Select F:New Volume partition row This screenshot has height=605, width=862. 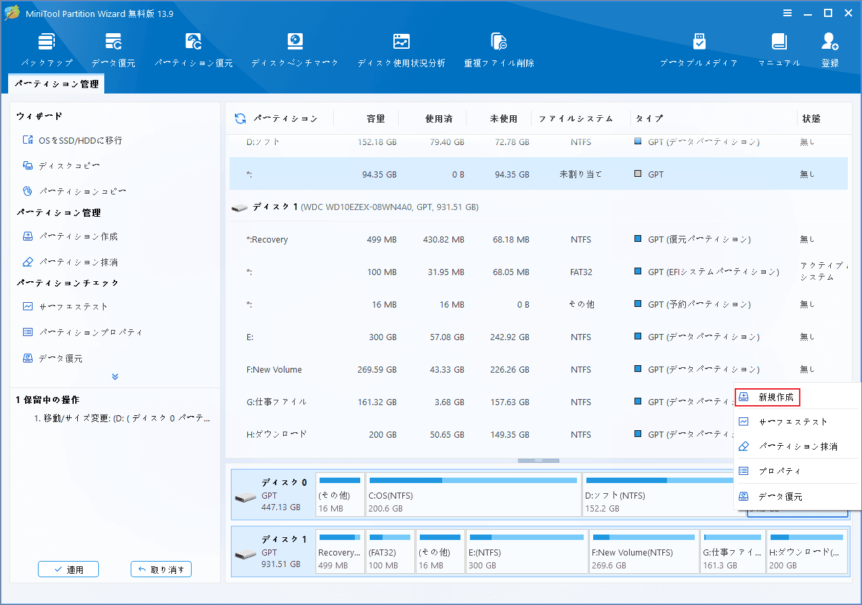[538, 369]
